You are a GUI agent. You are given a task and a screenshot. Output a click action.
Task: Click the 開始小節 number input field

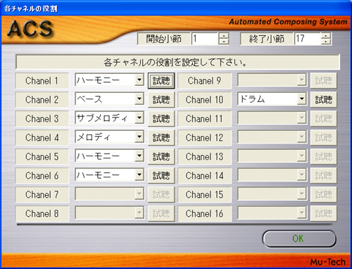coord(205,39)
